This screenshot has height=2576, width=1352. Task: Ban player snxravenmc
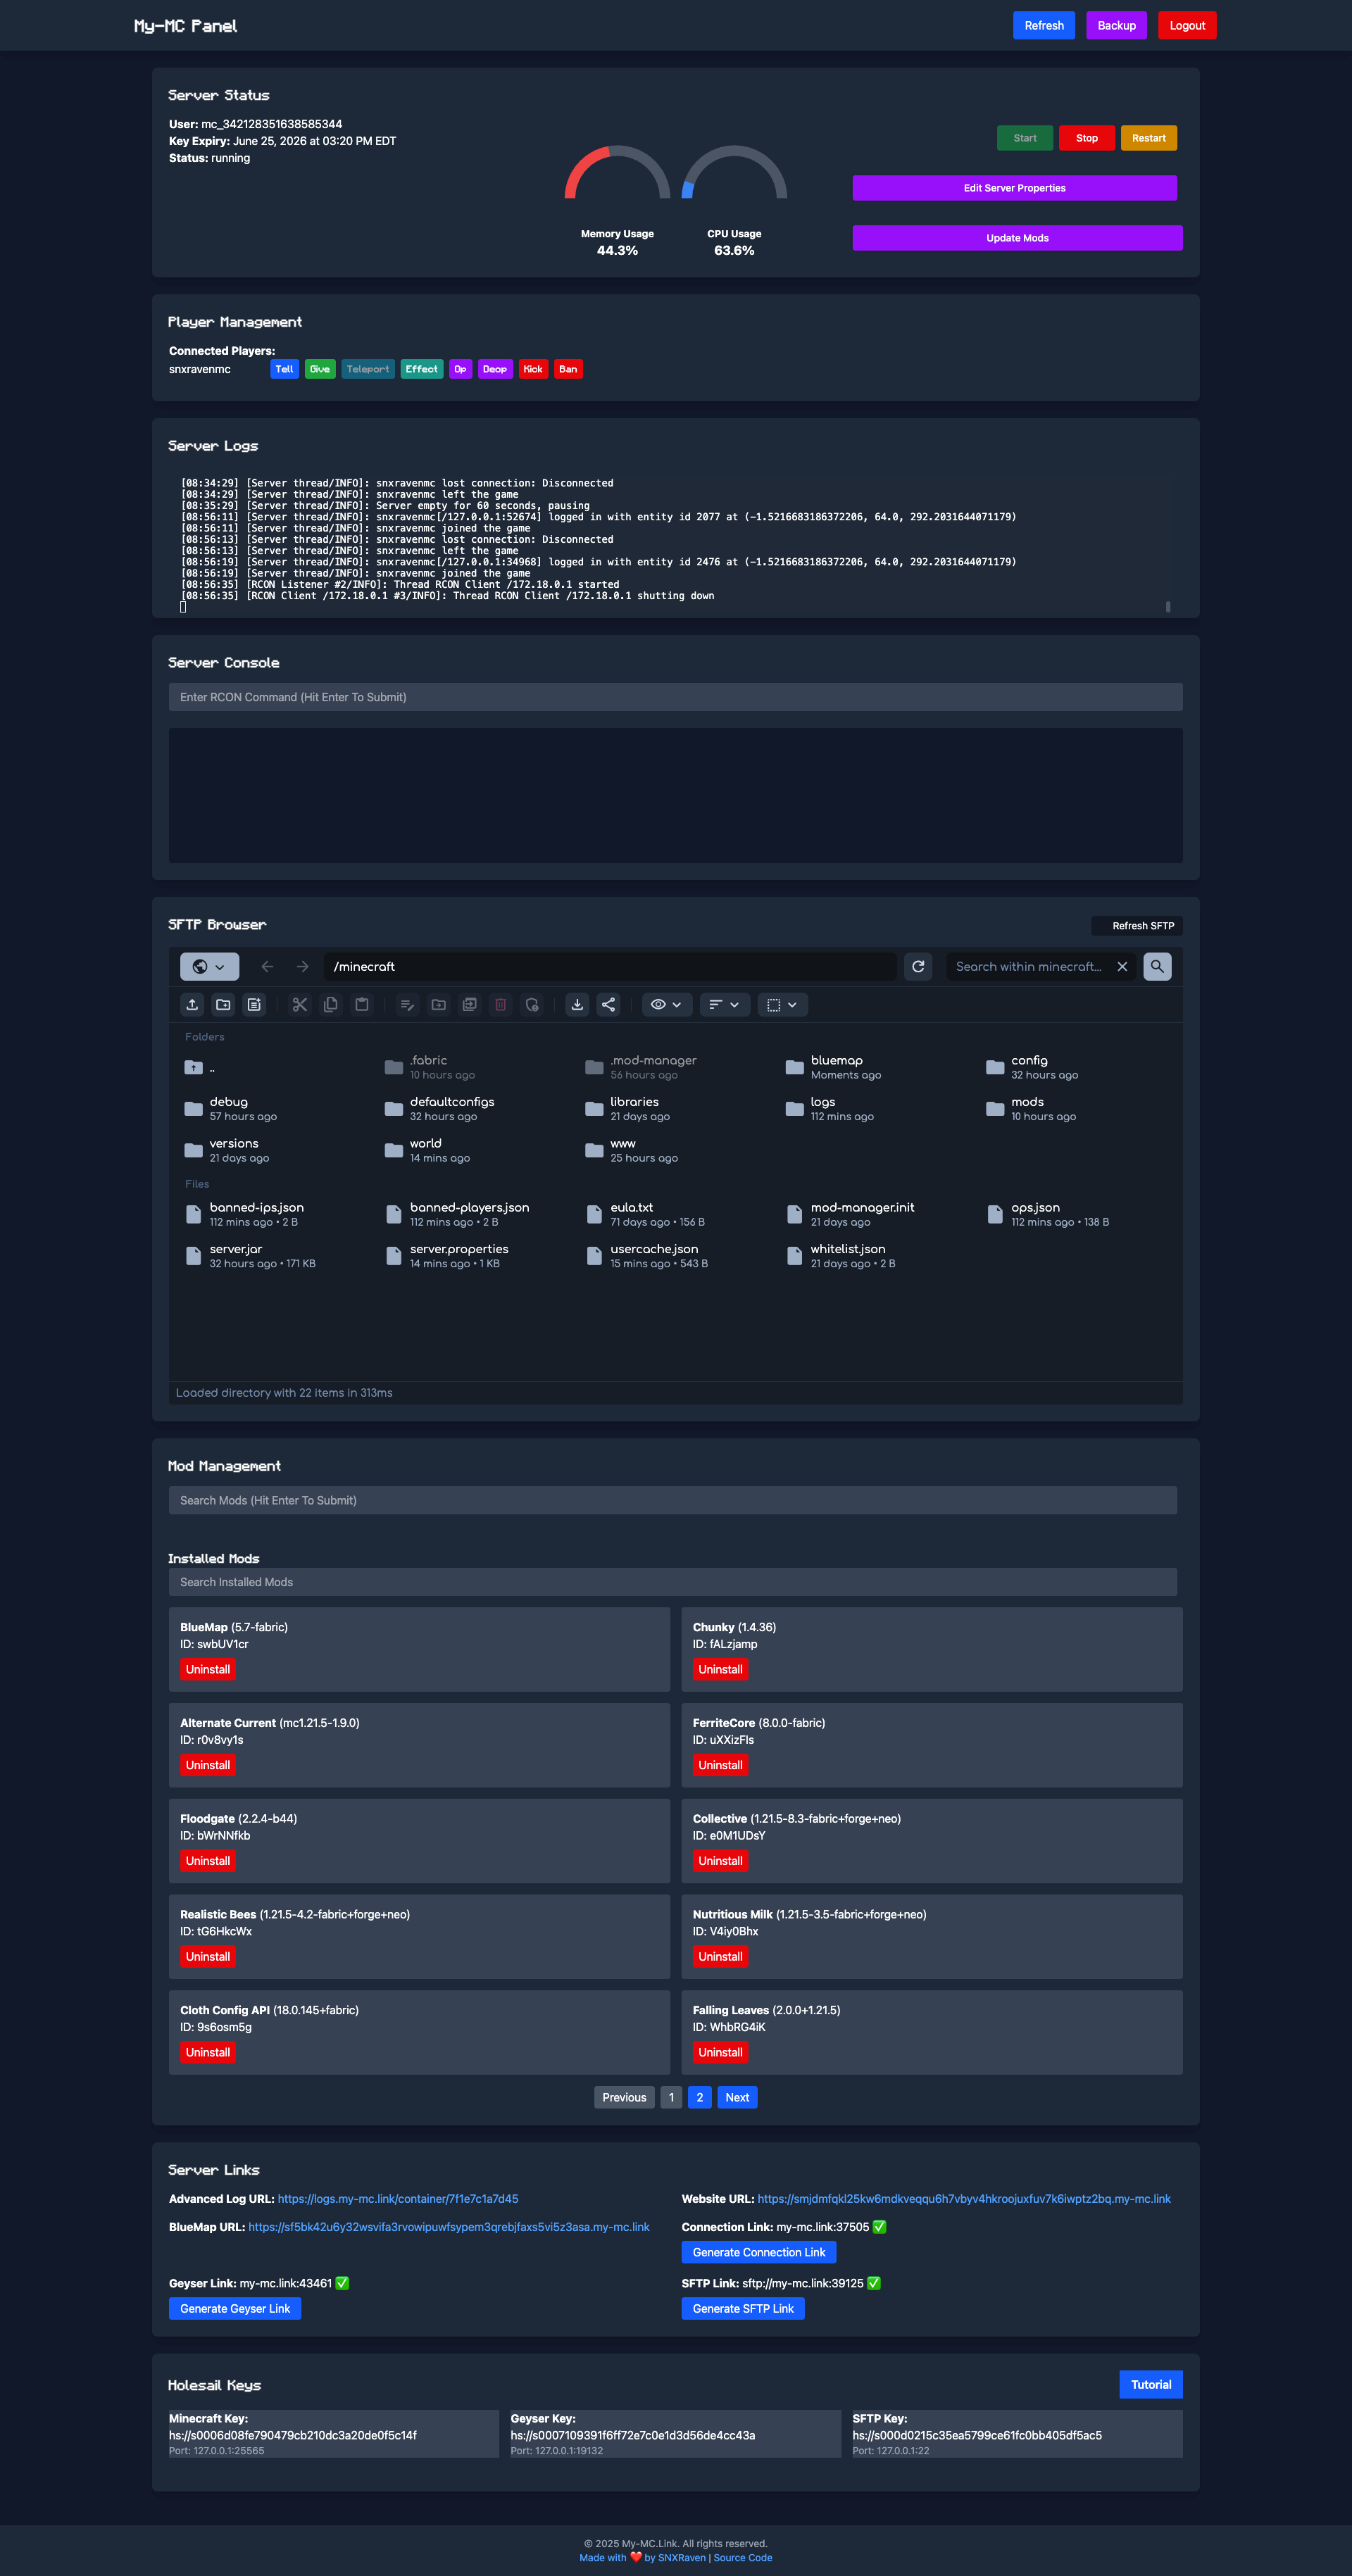point(568,369)
